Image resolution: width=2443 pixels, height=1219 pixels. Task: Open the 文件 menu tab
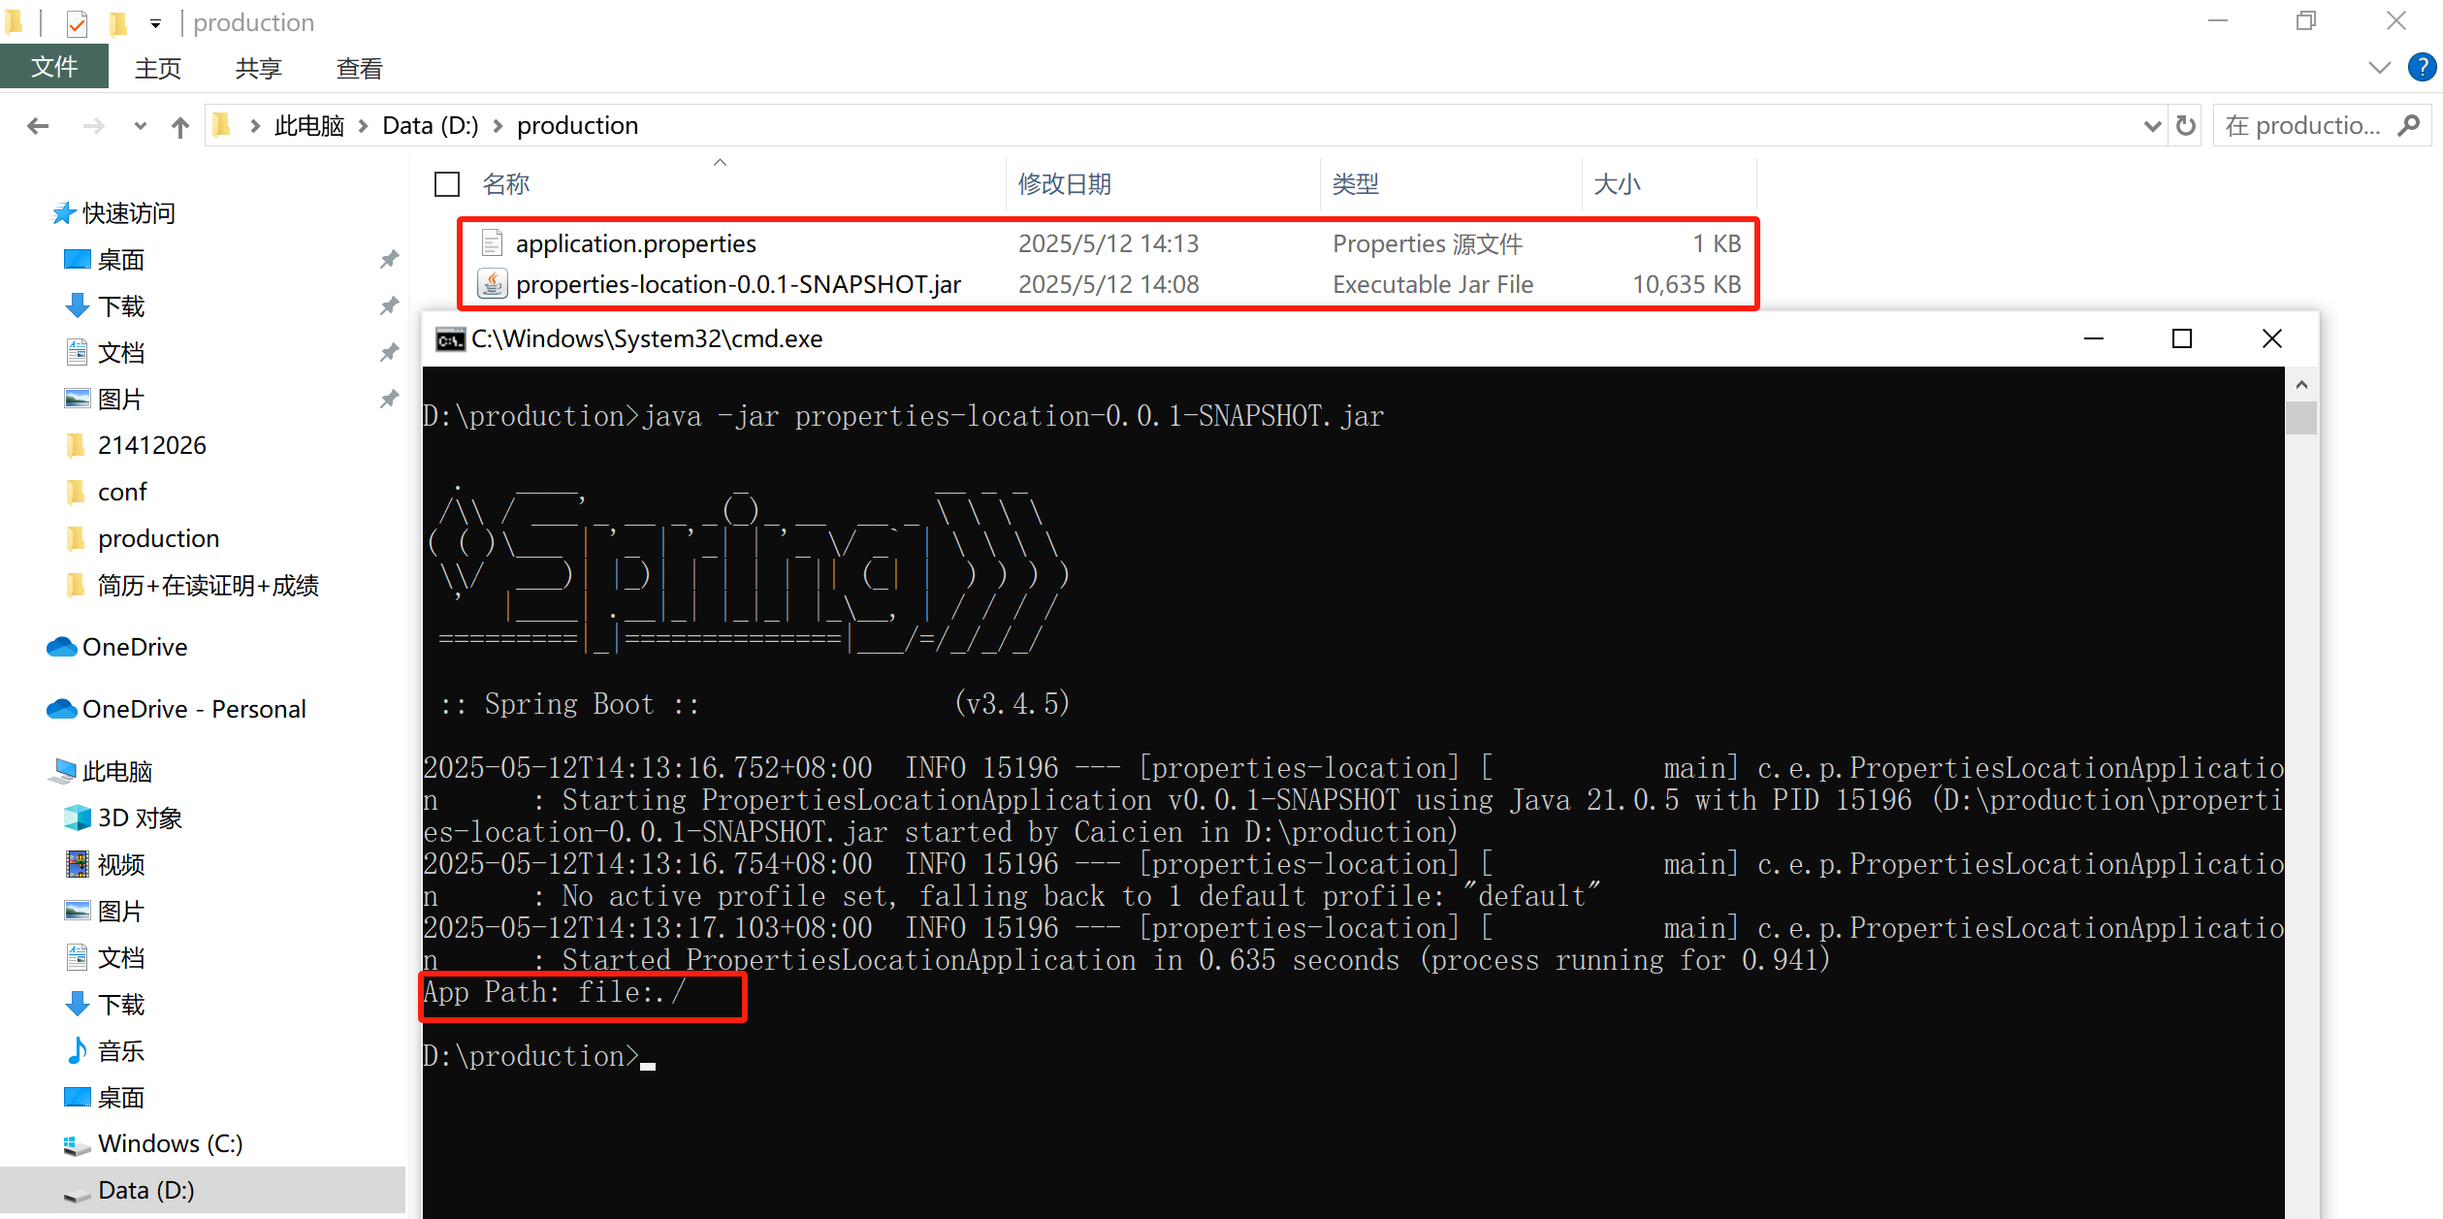coord(54,68)
